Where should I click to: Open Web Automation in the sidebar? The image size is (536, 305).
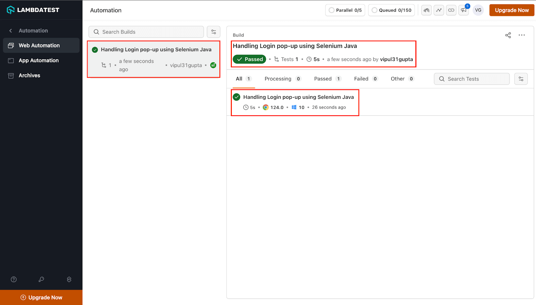(x=39, y=45)
